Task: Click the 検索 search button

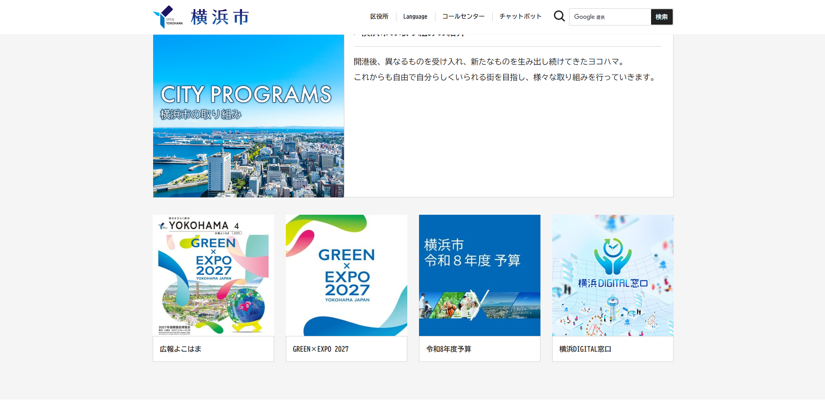Action: 661,17
